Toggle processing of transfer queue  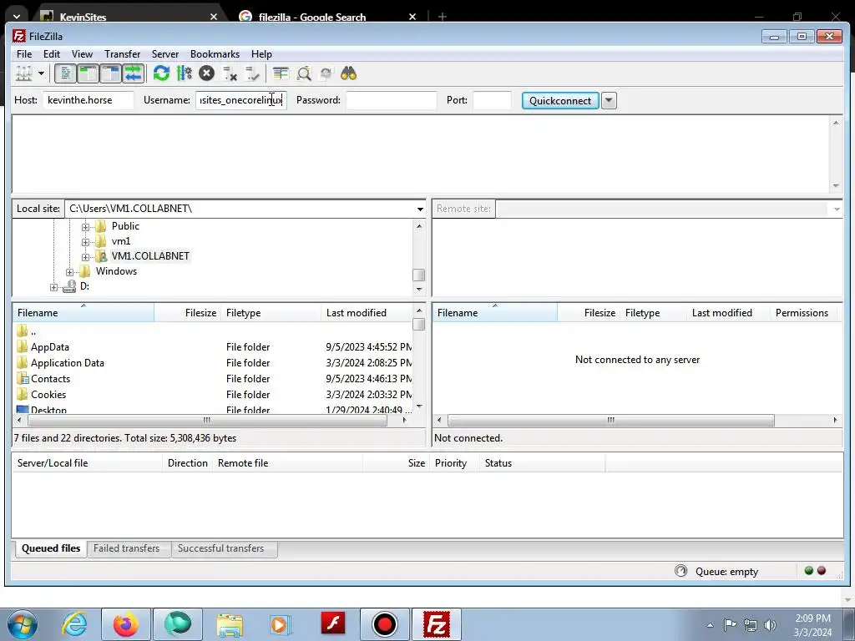185,73
